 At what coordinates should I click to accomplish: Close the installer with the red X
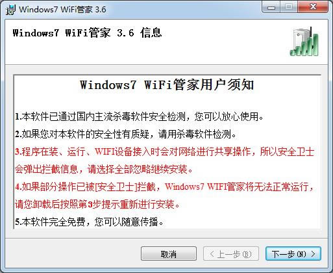(313, 7)
